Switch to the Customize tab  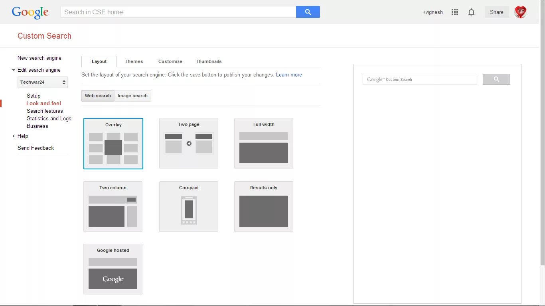170,61
